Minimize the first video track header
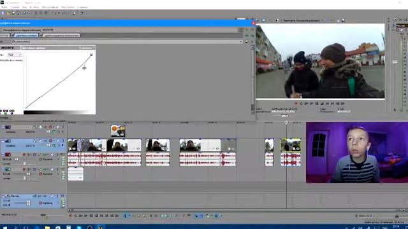408x229 pixels. coord(3,127)
